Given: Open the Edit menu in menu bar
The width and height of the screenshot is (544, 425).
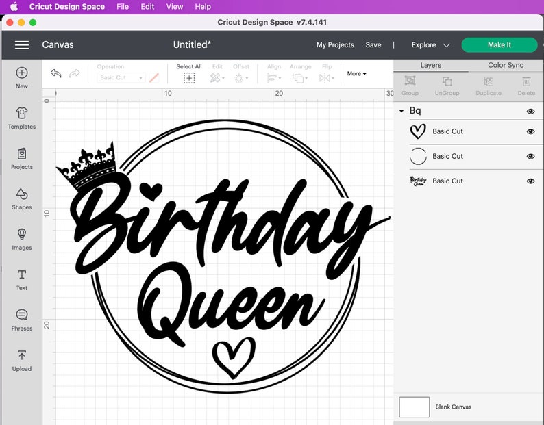Looking at the screenshot, I should (x=147, y=7).
